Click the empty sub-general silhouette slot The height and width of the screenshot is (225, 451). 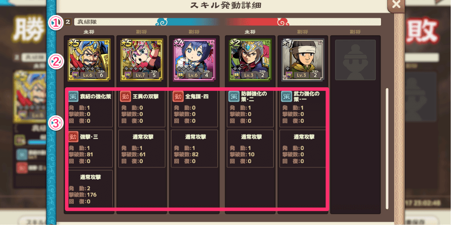(356, 60)
